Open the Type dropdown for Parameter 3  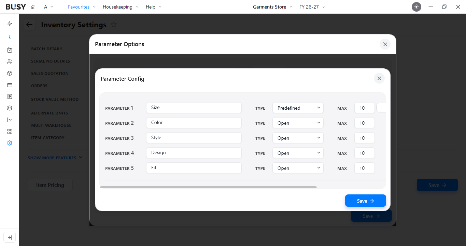[298, 138]
